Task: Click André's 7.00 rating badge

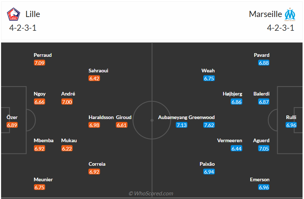Action: [x=67, y=102]
